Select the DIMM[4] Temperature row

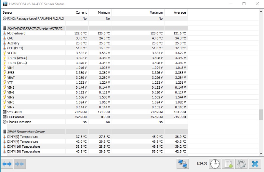[x=94, y=141]
